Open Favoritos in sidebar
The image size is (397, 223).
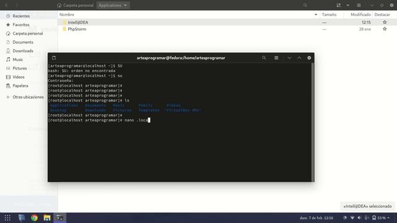tap(21, 25)
